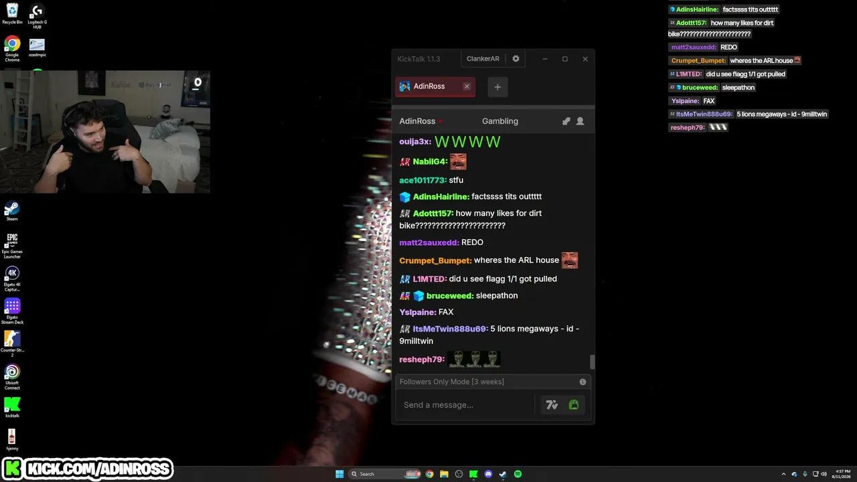Click username Crumpet_Bumpet in KickTalk chat
The width and height of the screenshot is (857, 482).
coord(435,260)
